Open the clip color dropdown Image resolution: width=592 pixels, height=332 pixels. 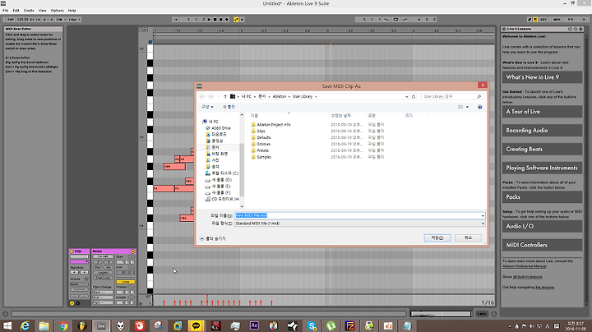79,261
